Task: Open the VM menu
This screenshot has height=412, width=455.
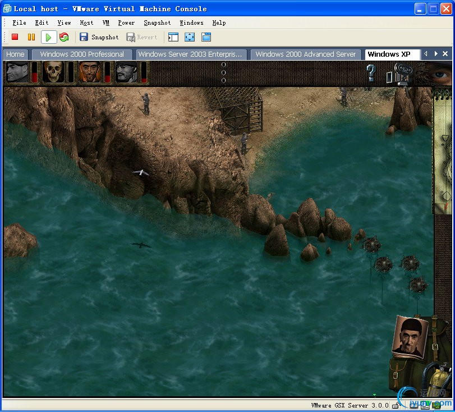Action: coord(105,22)
